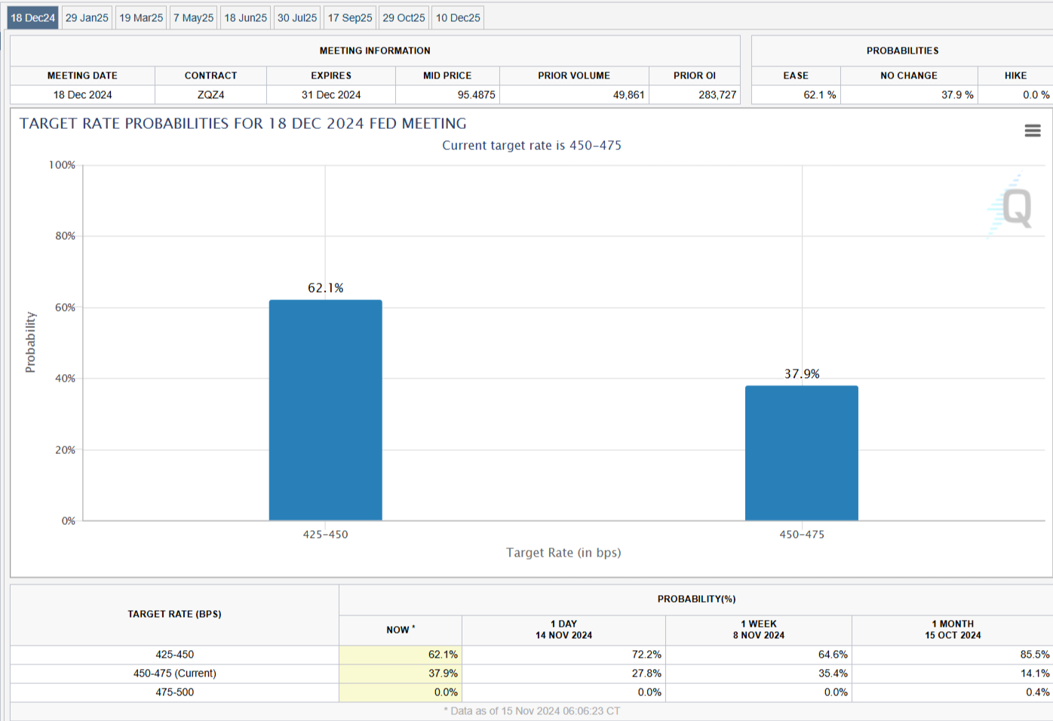This screenshot has height=721, width=1053.
Task: Select the 30 Jul25 tab
Action: pyautogui.click(x=296, y=17)
